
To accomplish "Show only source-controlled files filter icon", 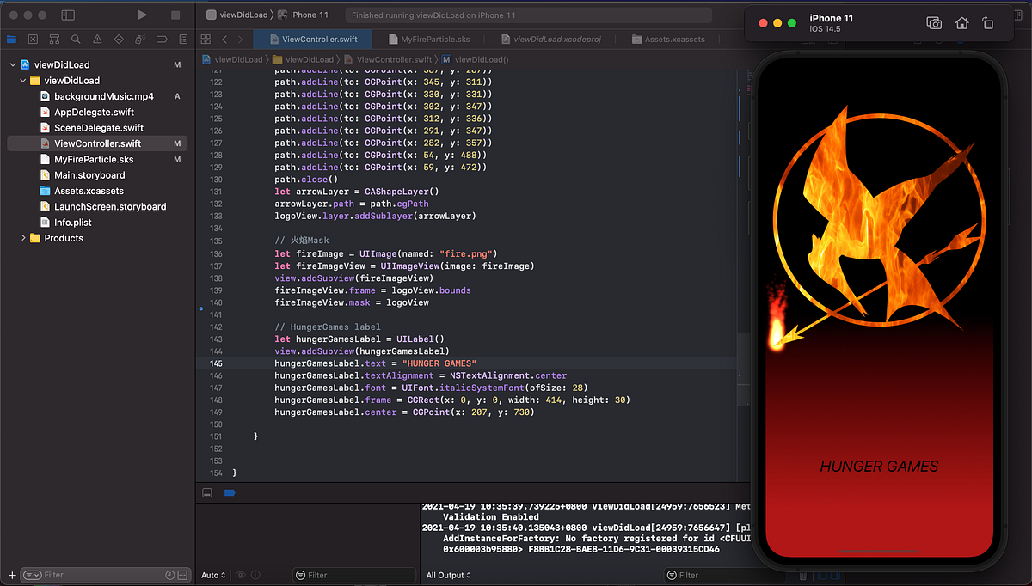I will [183, 575].
